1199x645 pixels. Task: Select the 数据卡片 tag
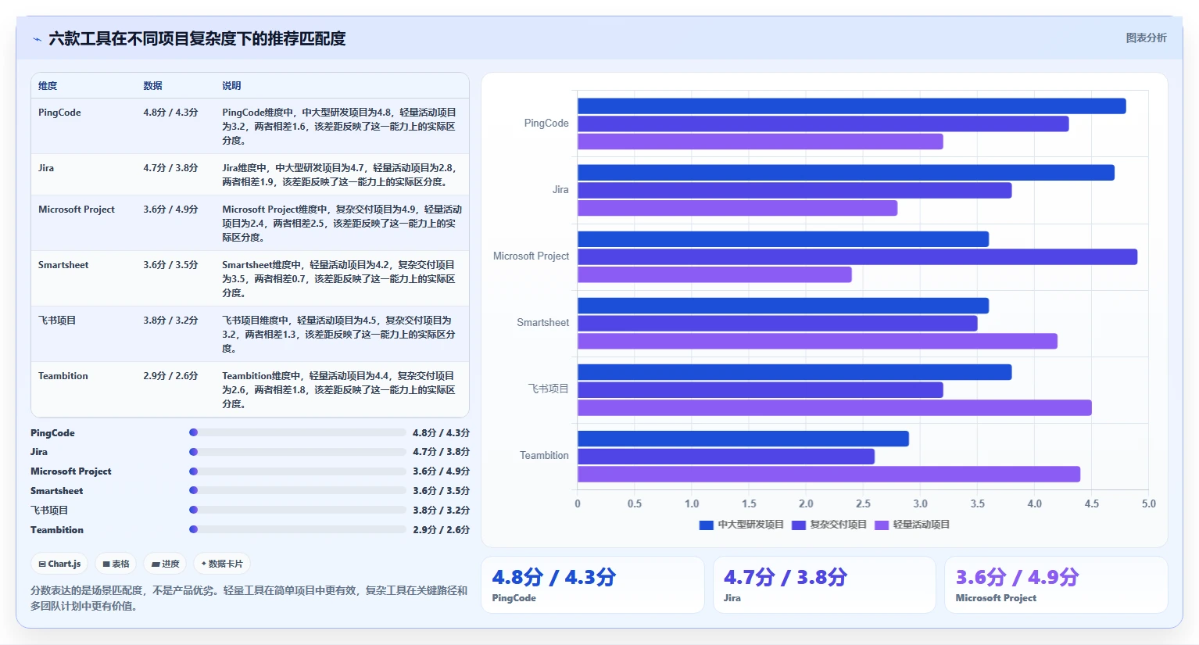click(222, 564)
